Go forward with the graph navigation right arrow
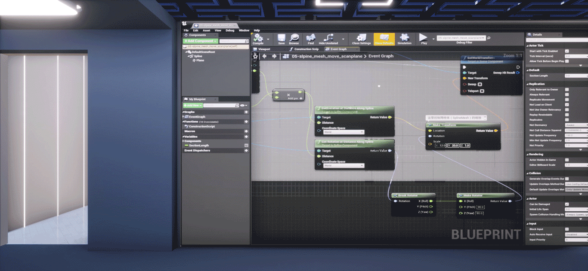The height and width of the screenshot is (271, 588). 274,56
